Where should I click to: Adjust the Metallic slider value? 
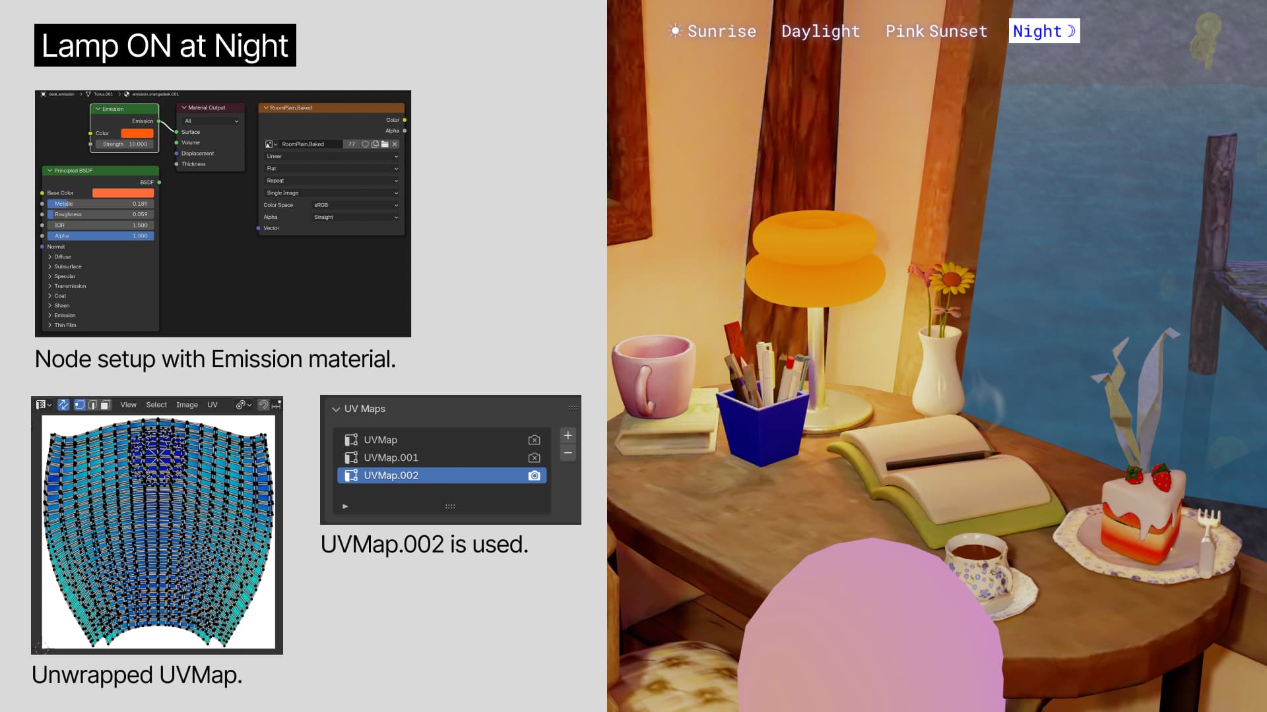pyautogui.click(x=100, y=204)
